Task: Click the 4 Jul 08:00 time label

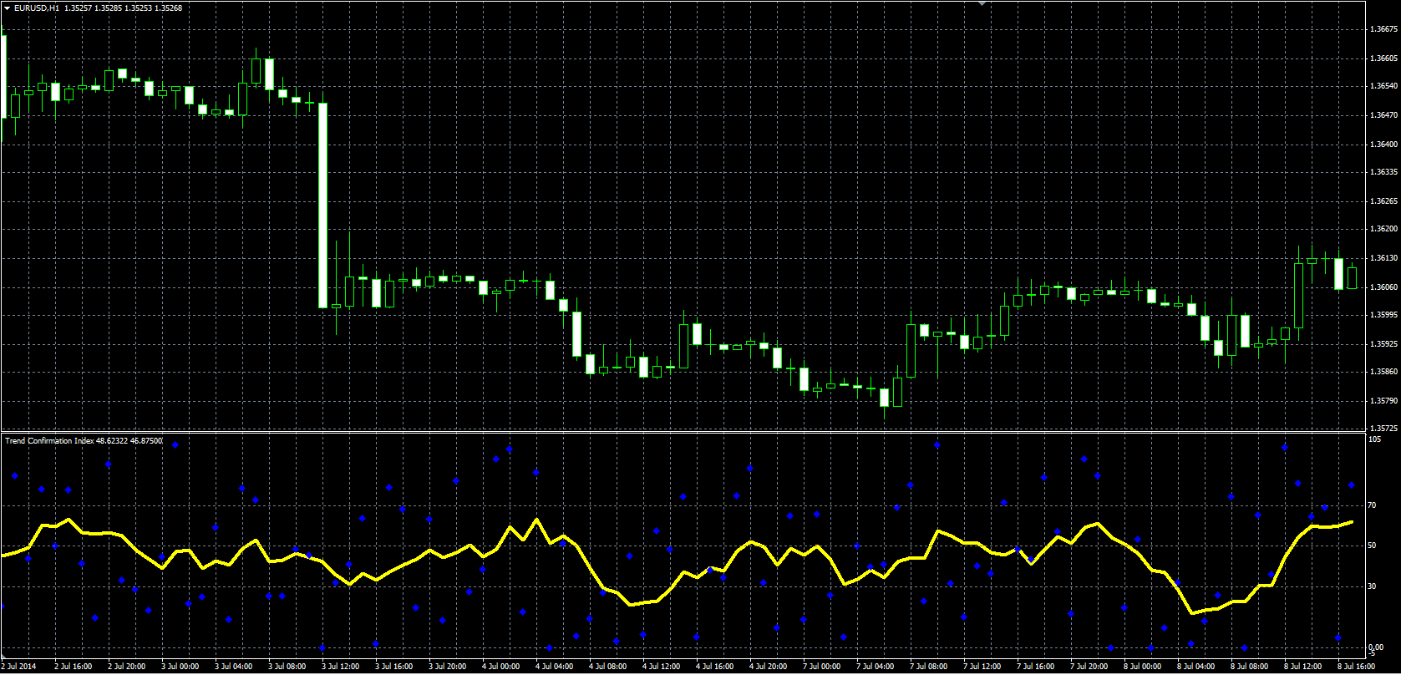Action: [608, 667]
